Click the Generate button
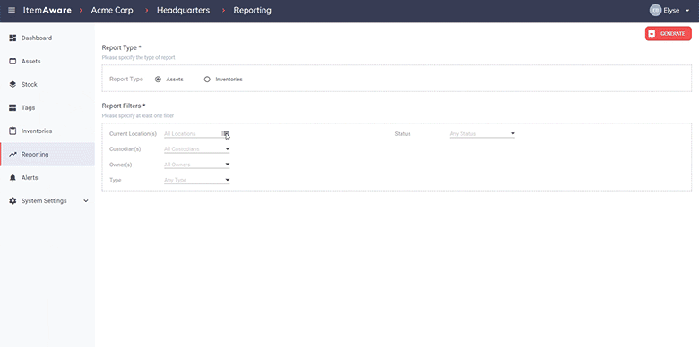 click(x=668, y=34)
